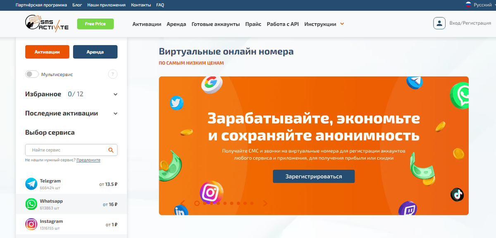The height and width of the screenshot is (238, 496).
Task: Go to previous banner slide arrow
Action: click(182, 203)
